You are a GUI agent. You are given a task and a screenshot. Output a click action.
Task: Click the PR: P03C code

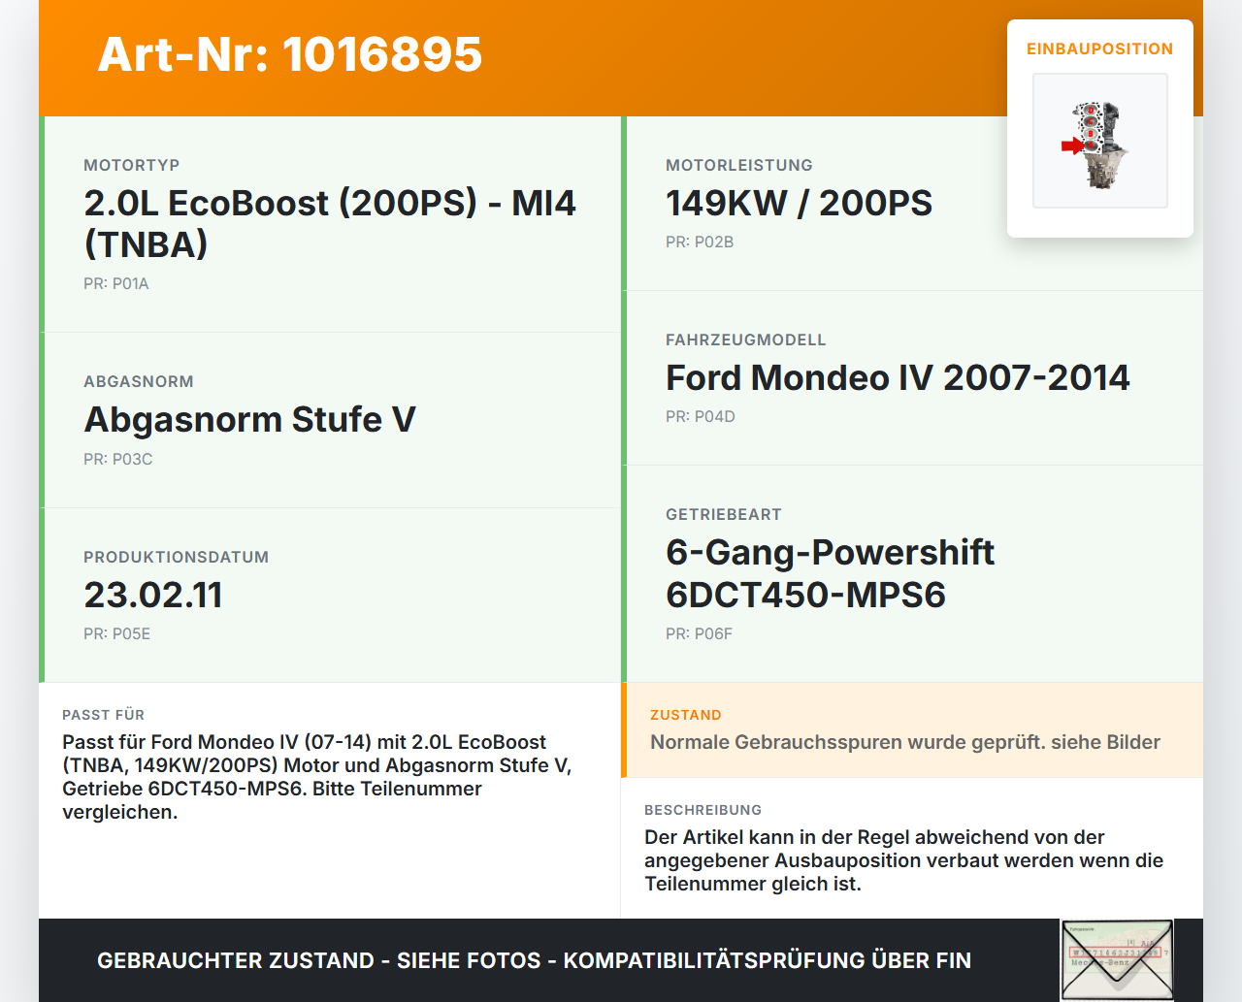118,460
